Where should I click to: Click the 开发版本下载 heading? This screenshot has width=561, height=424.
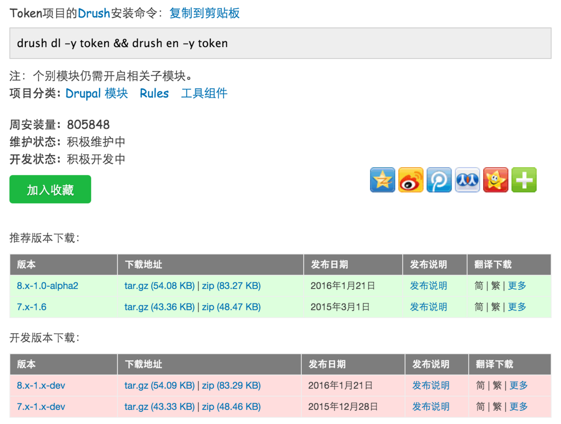point(44,337)
